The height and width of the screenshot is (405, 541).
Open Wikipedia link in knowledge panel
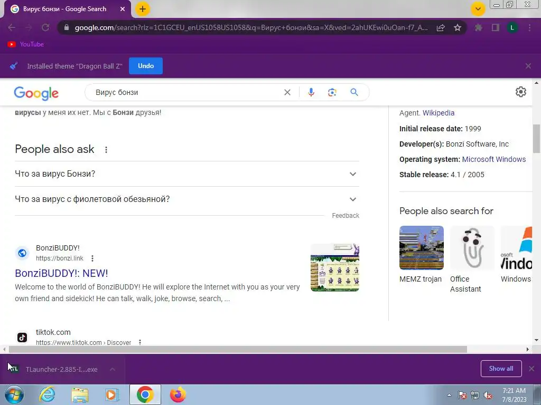click(438, 113)
